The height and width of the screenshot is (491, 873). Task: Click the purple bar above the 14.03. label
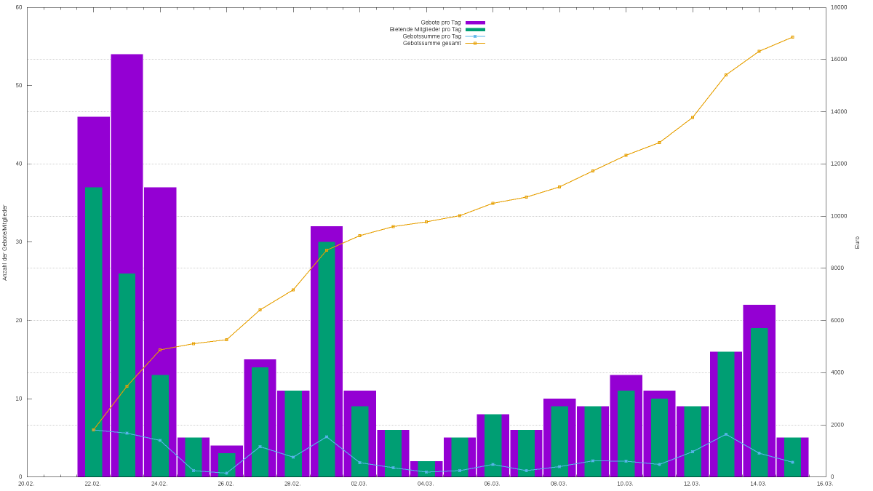pos(759,316)
